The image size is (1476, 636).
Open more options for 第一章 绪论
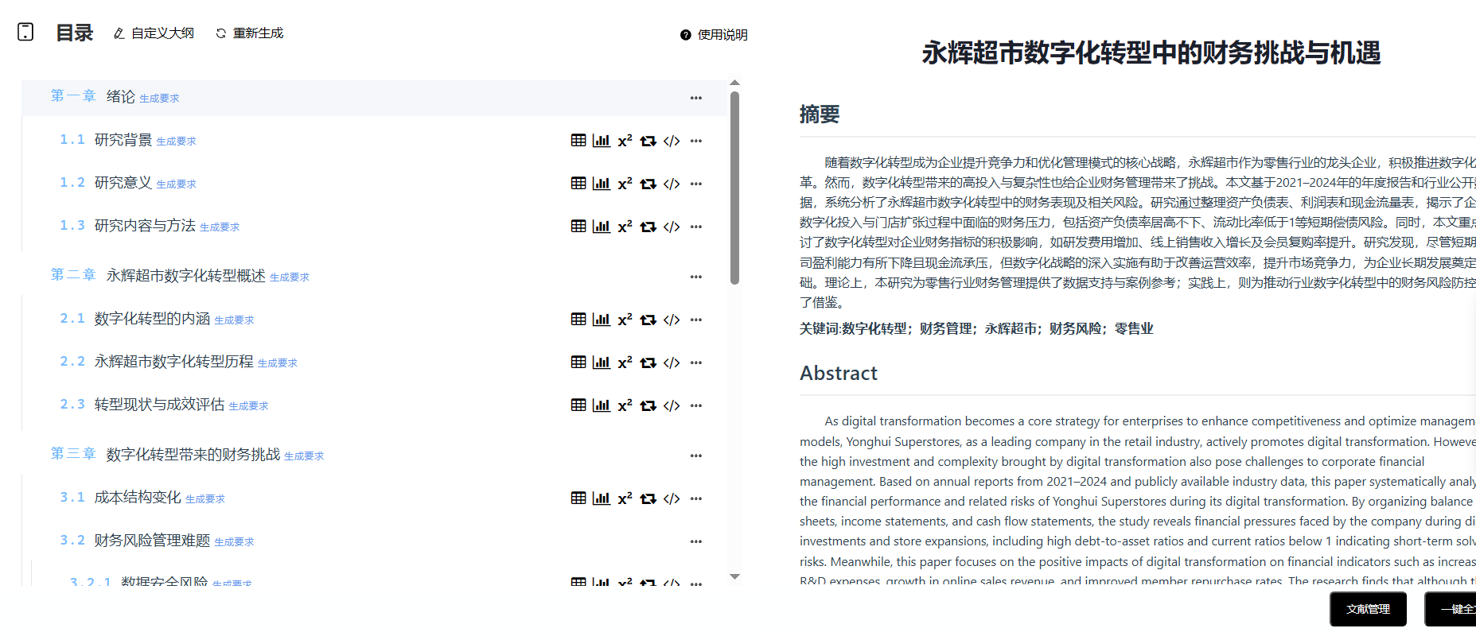pos(696,98)
